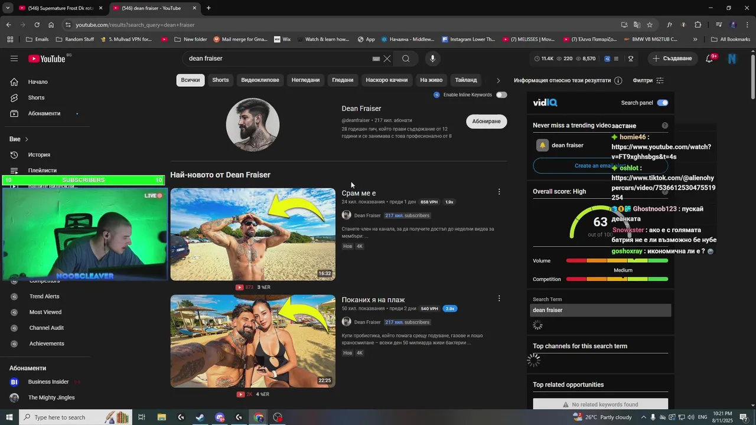Open Chrome extensions puzzle icon
The height and width of the screenshot is (425, 756).
[698, 25]
